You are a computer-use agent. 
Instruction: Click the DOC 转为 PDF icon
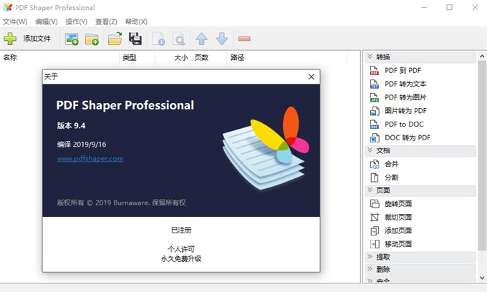(375, 137)
